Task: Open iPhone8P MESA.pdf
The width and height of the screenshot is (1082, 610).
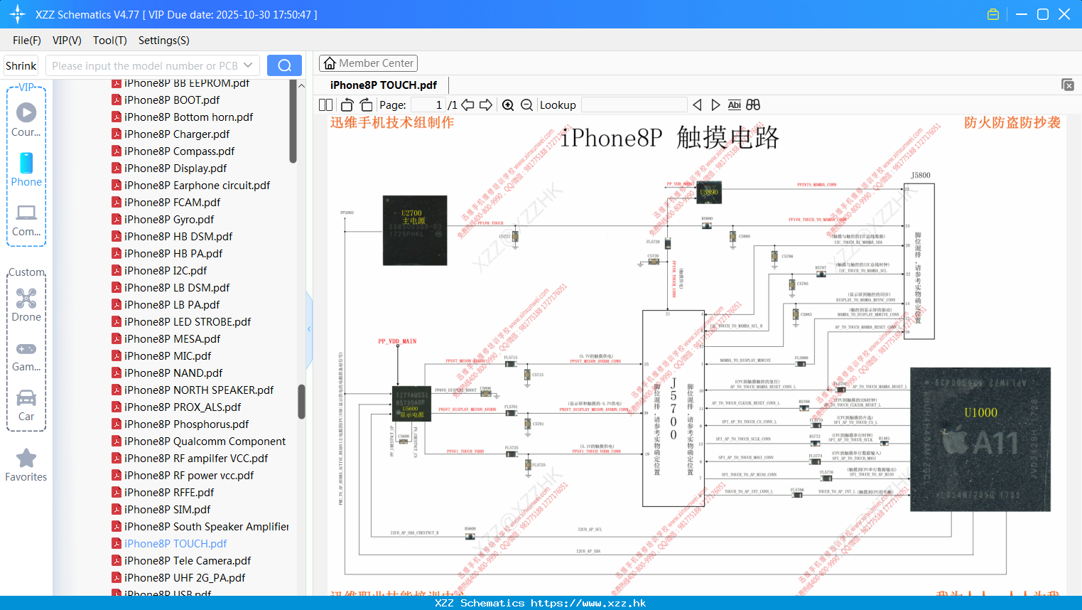Action: tap(172, 339)
